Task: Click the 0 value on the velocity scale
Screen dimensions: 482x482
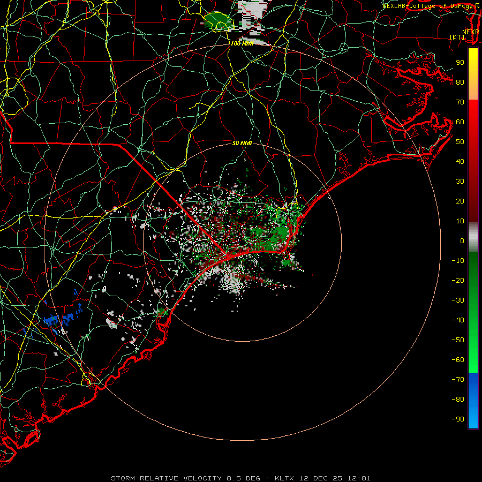Action: [462, 240]
